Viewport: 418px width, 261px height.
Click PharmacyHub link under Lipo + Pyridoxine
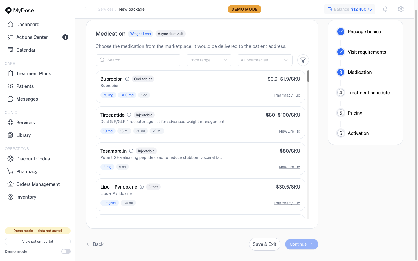pyautogui.click(x=287, y=203)
